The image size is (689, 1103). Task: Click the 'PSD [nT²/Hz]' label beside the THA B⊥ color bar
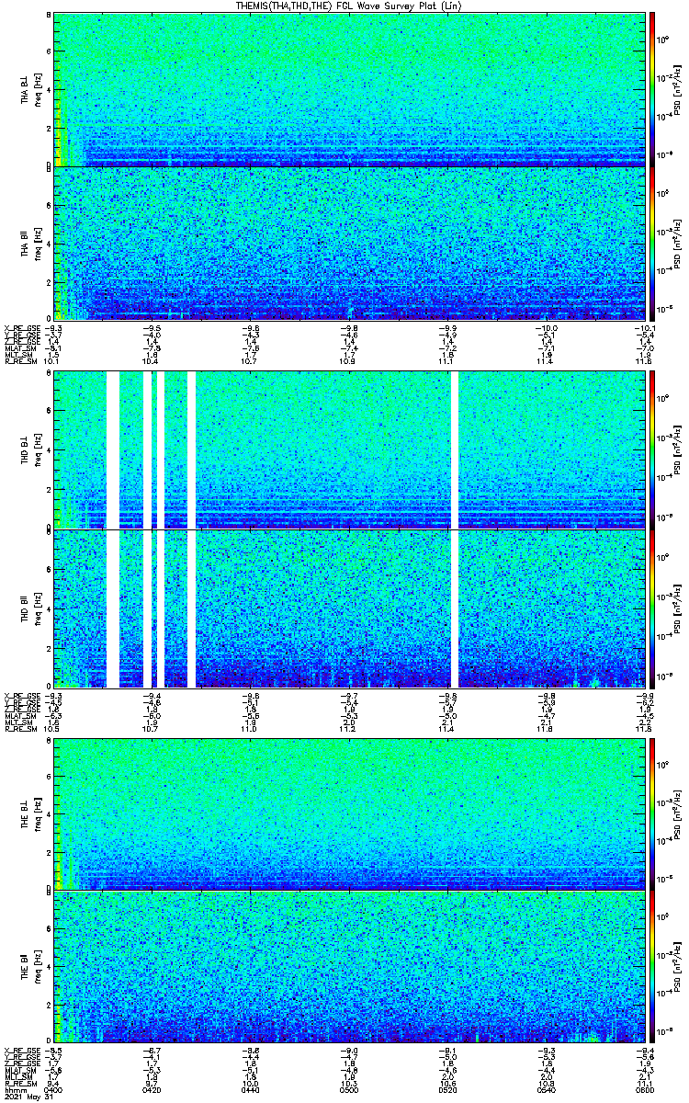[x=677, y=89]
